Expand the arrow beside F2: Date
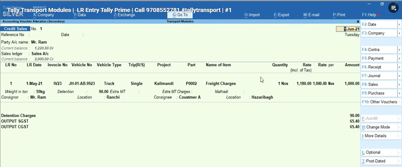Image resolution: width=402 pixels, height=167 pixels. 399,24
